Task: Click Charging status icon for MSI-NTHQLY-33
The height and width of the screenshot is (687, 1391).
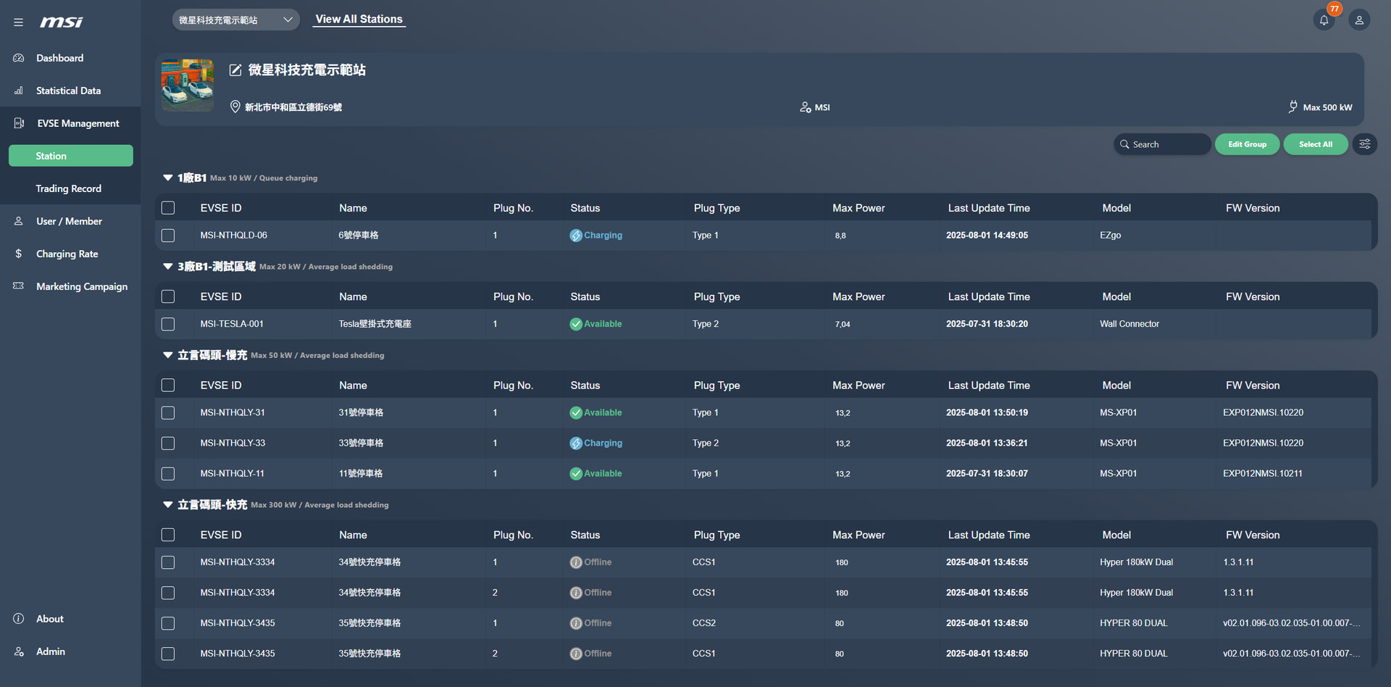Action: click(576, 444)
